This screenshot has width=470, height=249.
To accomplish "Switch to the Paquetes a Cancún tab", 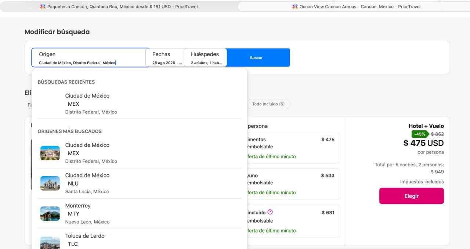I will (118, 6).
